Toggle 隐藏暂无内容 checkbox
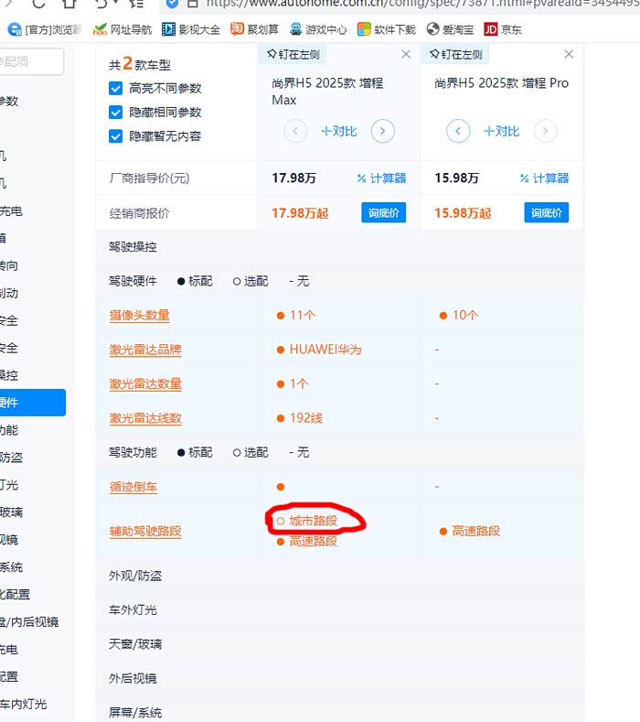Image resolution: width=640 pixels, height=722 pixels. pyautogui.click(x=116, y=136)
